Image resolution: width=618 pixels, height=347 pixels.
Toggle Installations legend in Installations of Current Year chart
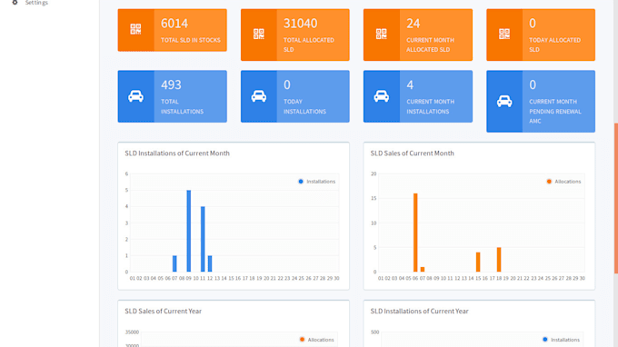(x=561, y=340)
